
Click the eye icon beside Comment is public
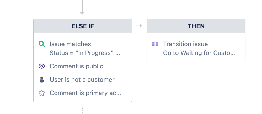click(x=42, y=66)
